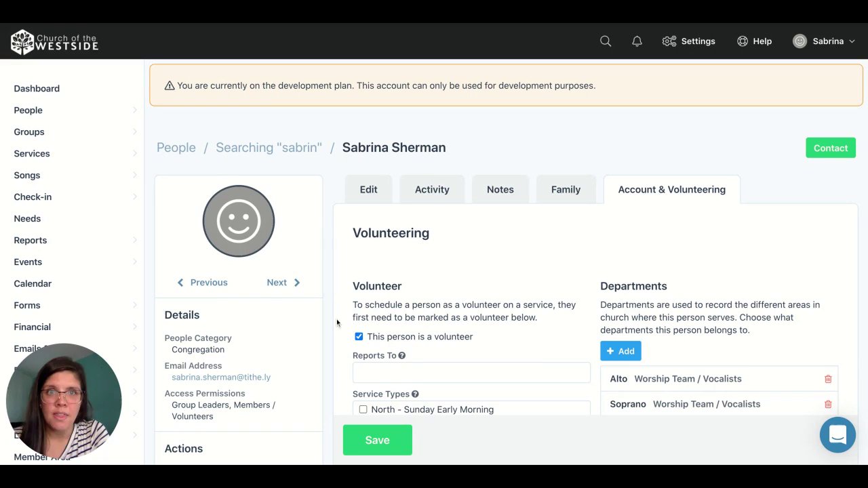Switch to the Edit tab

pyautogui.click(x=368, y=189)
